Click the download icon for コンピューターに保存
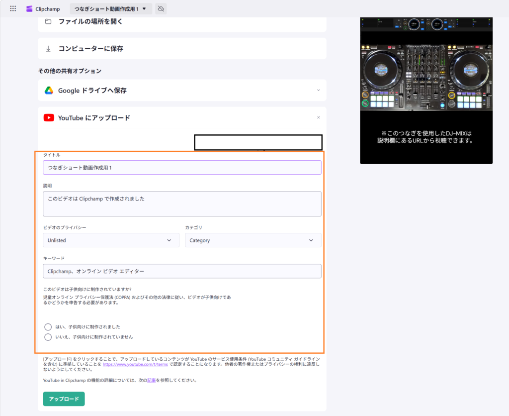 48,49
